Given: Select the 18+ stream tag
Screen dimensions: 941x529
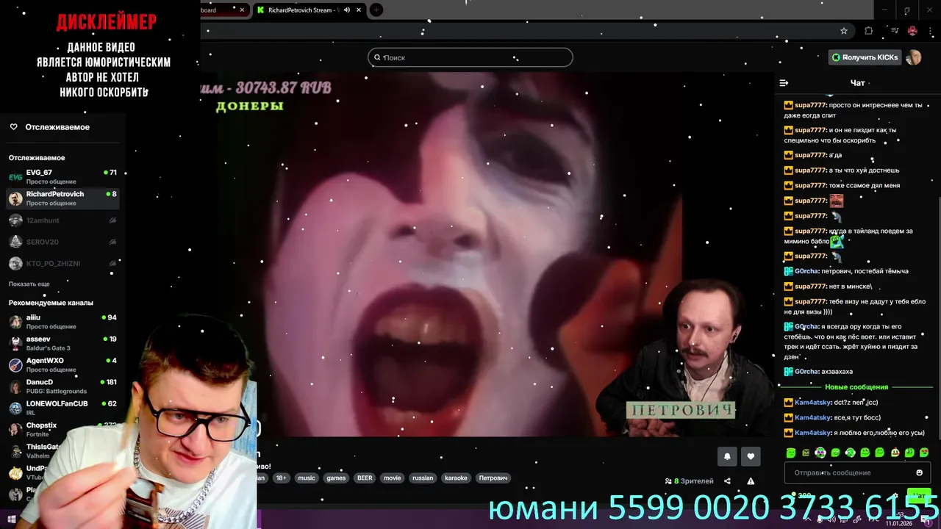Looking at the screenshot, I should 281,478.
